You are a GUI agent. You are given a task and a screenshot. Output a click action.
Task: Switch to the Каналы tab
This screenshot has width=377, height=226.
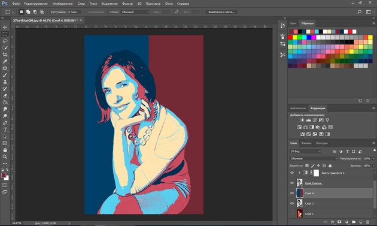pyautogui.click(x=306, y=143)
